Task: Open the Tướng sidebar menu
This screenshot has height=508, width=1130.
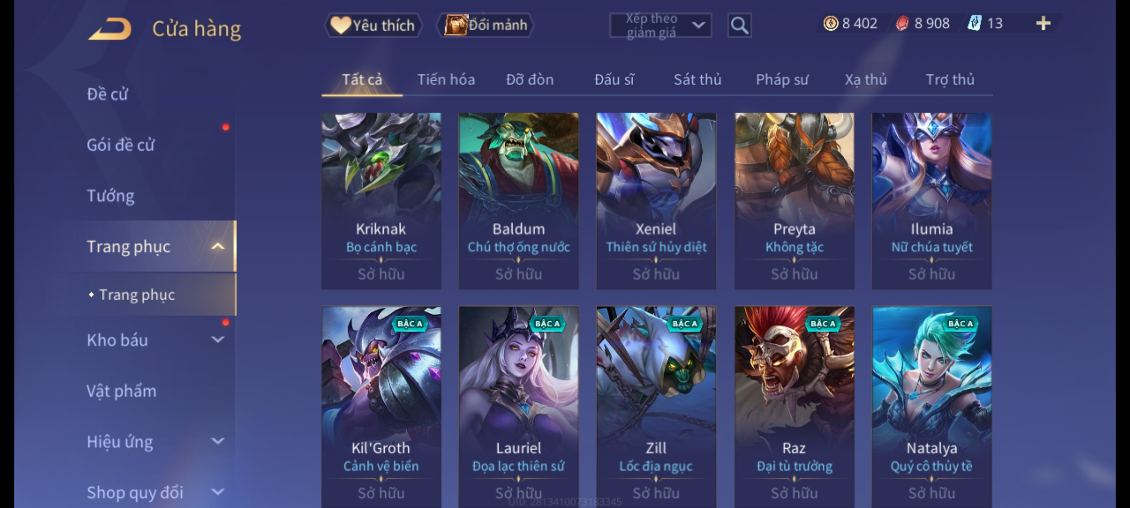Action: pos(111,196)
